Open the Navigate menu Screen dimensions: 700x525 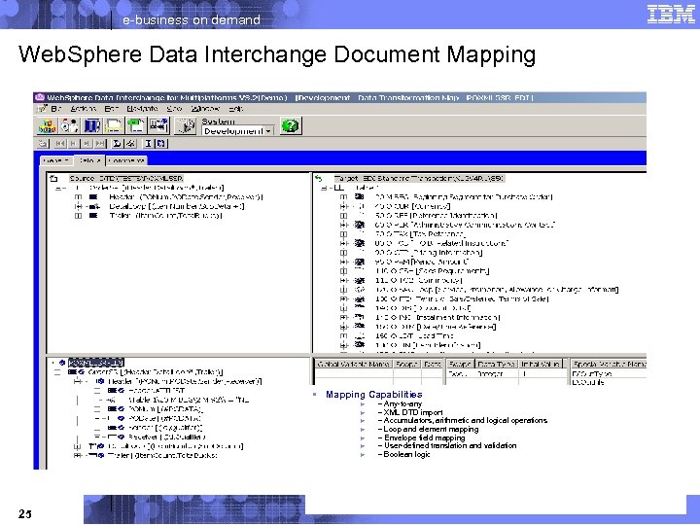[x=142, y=109]
